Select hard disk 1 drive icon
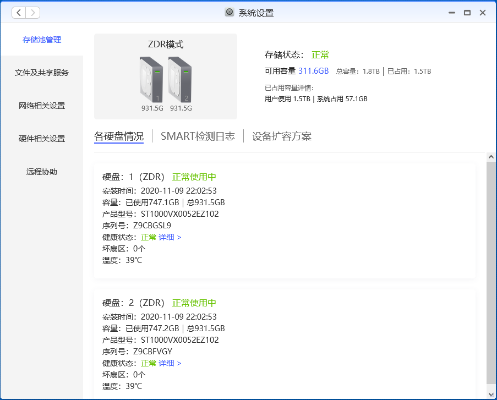497x400 pixels. [151, 79]
